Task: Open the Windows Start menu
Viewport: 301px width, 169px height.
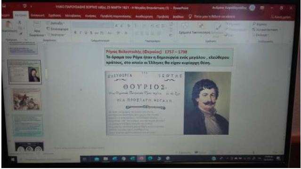Action: pyautogui.click(x=13, y=159)
